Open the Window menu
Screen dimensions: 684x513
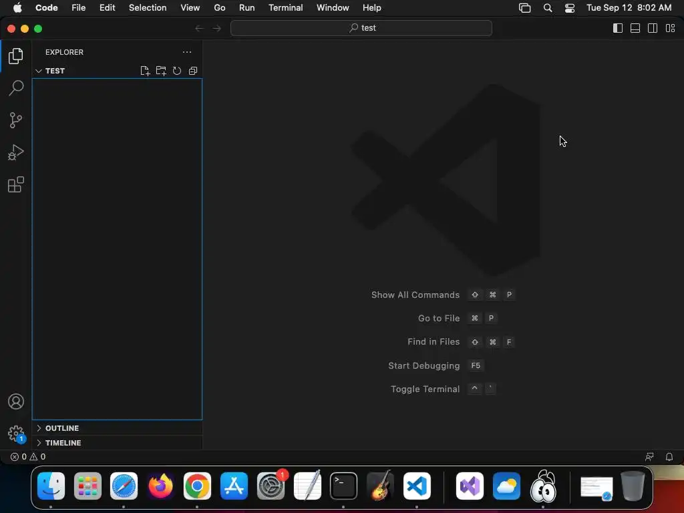click(333, 8)
